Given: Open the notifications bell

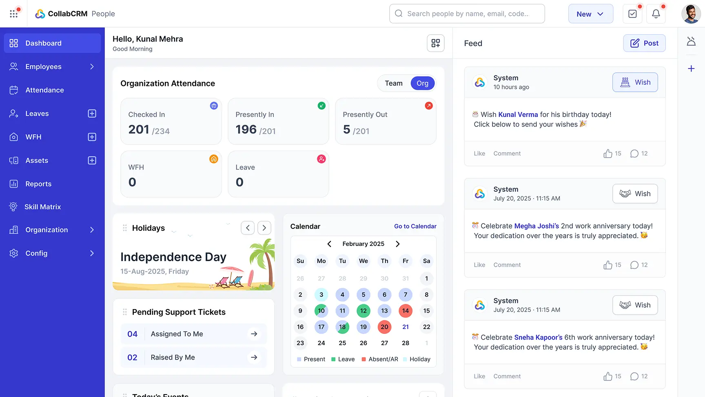Looking at the screenshot, I should coord(656,13).
